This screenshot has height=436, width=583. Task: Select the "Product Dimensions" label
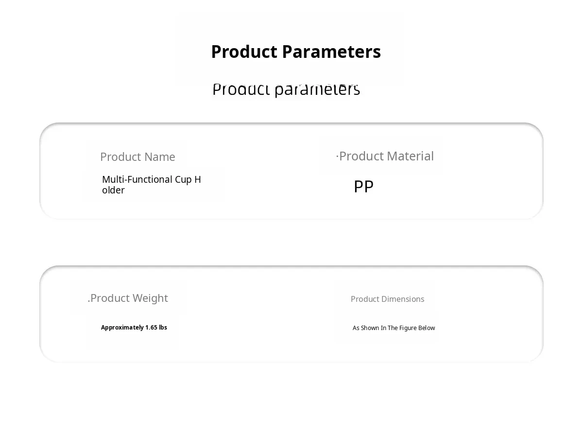click(x=387, y=299)
